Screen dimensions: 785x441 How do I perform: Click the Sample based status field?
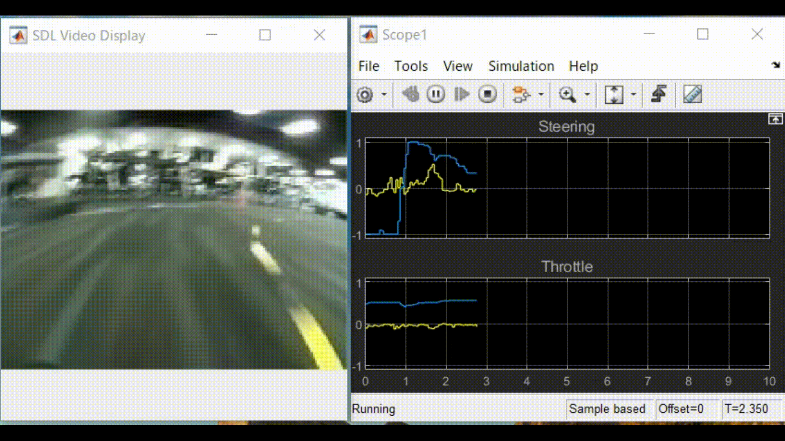pyautogui.click(x=607, y=409)
